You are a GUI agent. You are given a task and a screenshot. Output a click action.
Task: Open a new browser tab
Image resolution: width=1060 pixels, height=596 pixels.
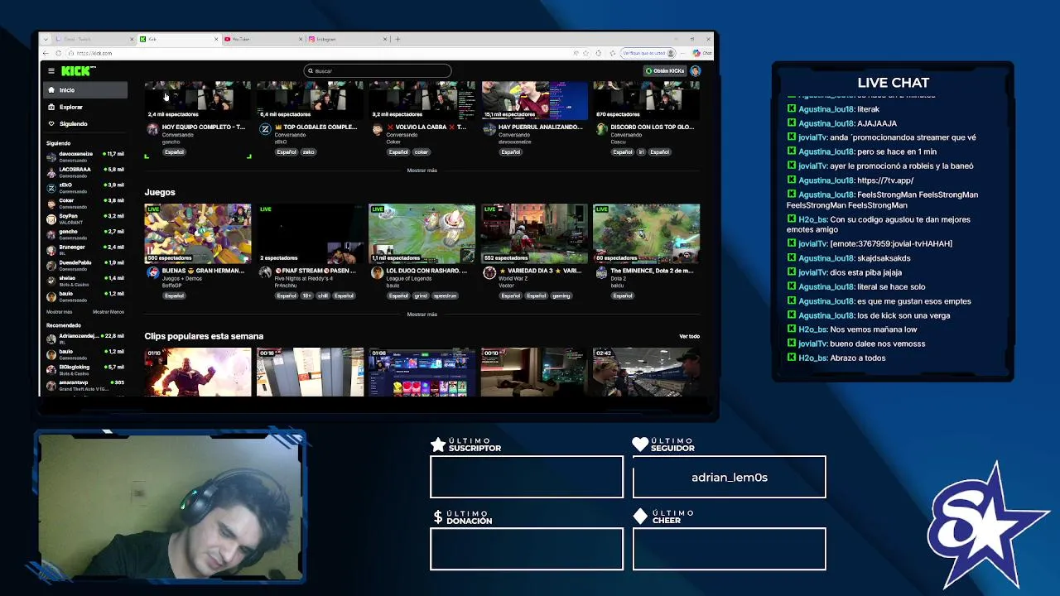pyautogui.click(x=397, y=39)
